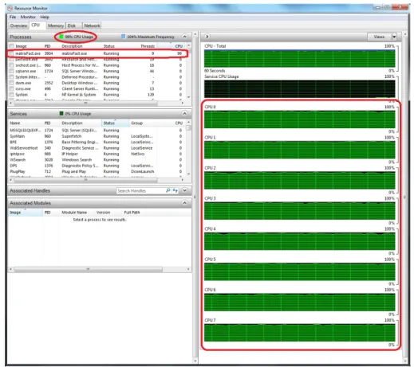This screenshot has height=367, width=414.
Task: Click the Services list vertical scrollbar up arrow
Action: point(189,122)
